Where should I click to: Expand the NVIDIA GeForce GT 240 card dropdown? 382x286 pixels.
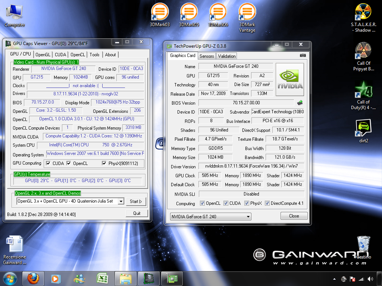(x=248, y=216)
